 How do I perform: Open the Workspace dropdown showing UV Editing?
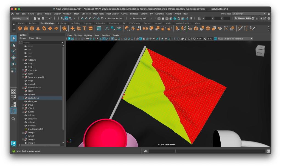[249, 14]
